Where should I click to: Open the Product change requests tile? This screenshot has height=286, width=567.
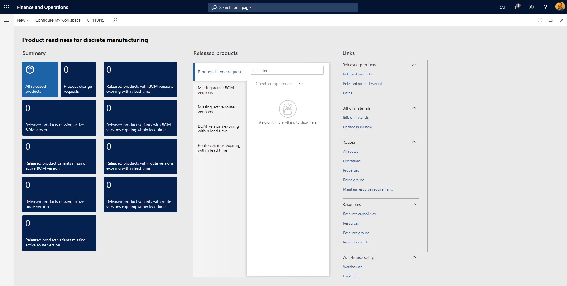pyautogui.click(x=79, y=79)
